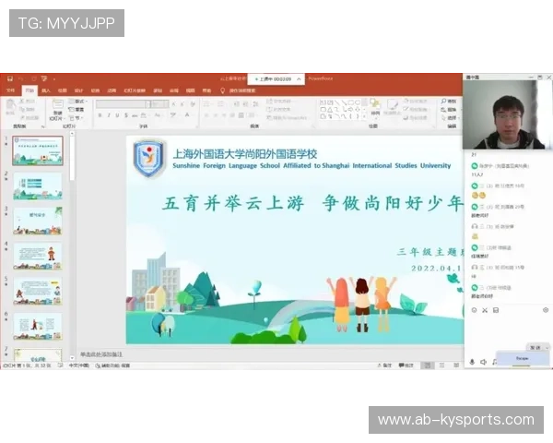This screenshot has height=443, width=553.
Task: Switch to Slide Sorter view icon
Action: point(441,365)
